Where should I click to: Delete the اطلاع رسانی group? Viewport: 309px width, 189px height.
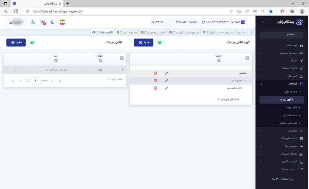pyautogui.click(x=155, y=81)
